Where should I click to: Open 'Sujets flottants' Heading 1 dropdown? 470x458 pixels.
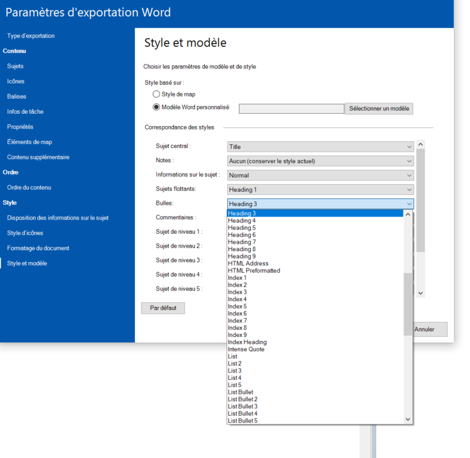click(x=320, y=190)
